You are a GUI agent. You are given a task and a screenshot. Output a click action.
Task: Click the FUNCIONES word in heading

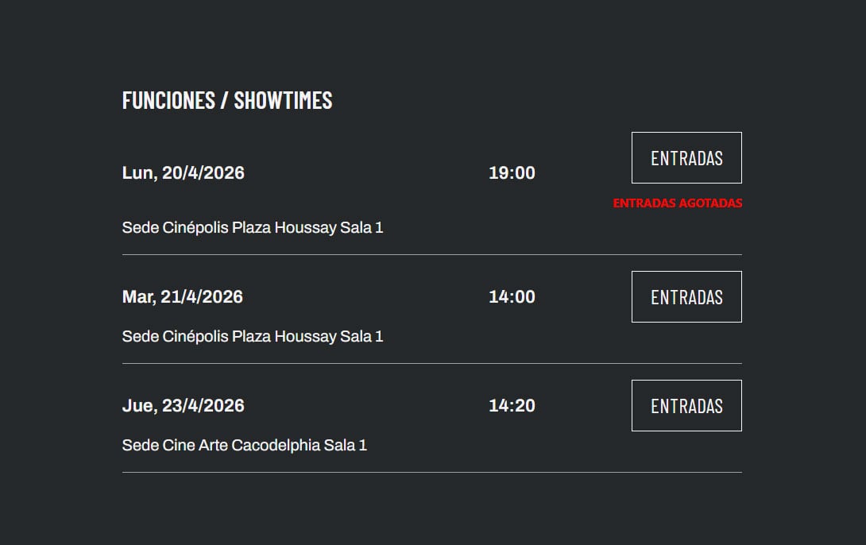[168, 100]
